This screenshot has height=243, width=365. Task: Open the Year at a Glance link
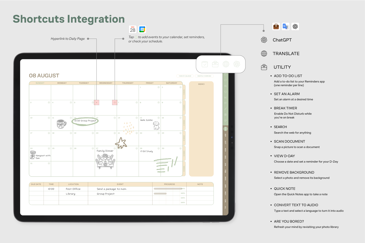185,76
